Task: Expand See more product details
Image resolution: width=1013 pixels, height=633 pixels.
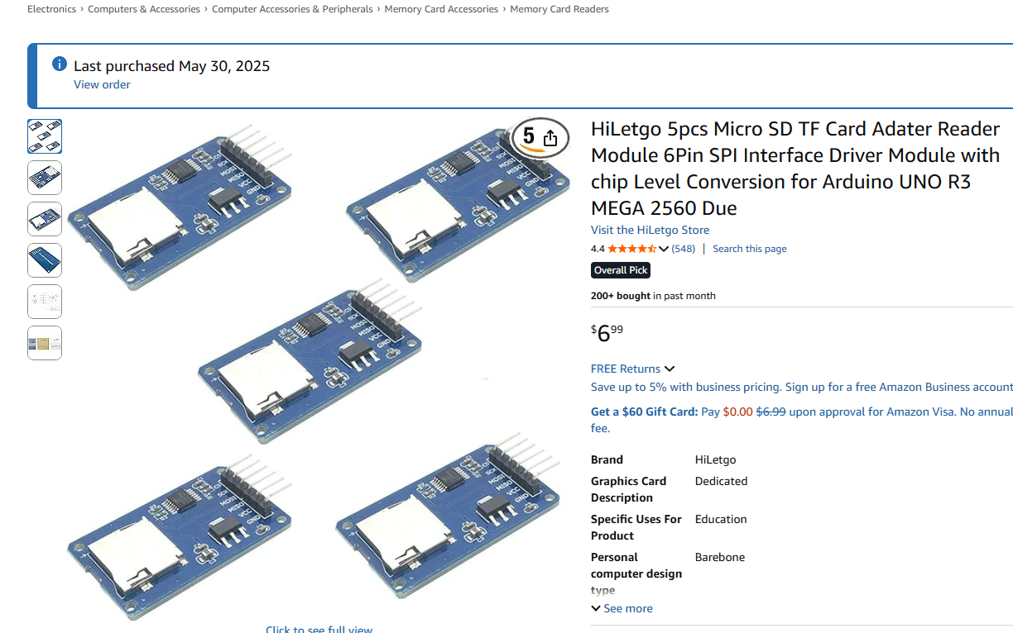Action: coord(622,608)
